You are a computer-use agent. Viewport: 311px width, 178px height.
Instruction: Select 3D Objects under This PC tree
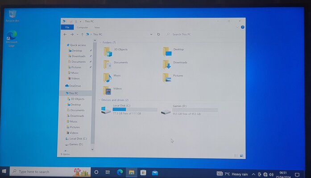(x=76, y=99)
